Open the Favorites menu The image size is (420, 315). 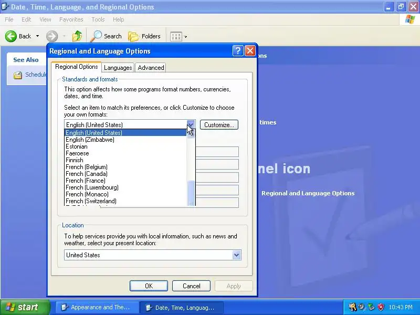click(71, 19)
